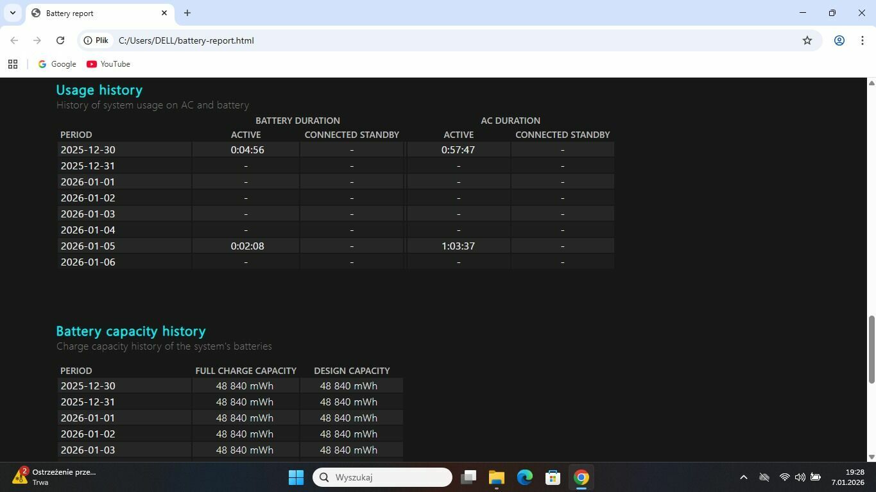Viewport: 876px width, 492px height.
Task: Click the page's vertical scrollbar thumb
Action: (872, 350)
